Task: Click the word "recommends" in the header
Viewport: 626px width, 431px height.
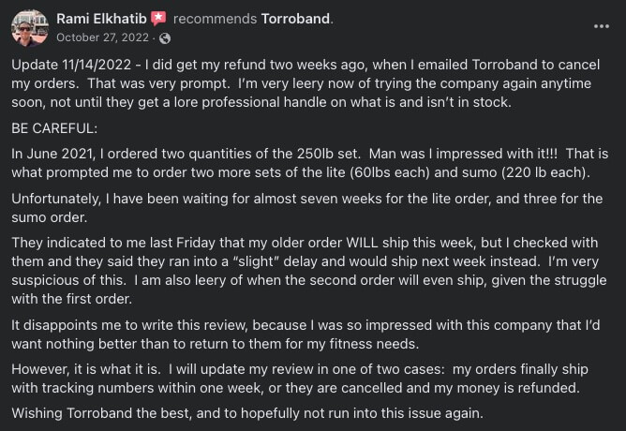Action: pyautogui.click(x=216, y=18)
